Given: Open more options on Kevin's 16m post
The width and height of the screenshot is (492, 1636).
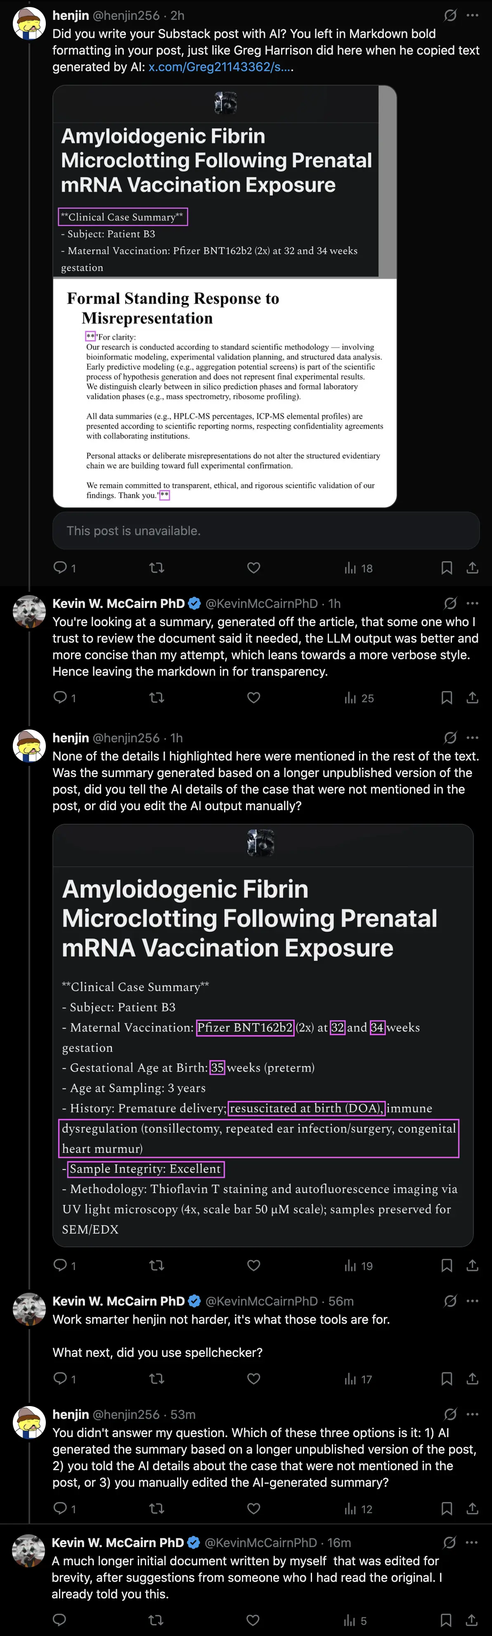Looking at the screenshot, I should (x=472, y=1543).
